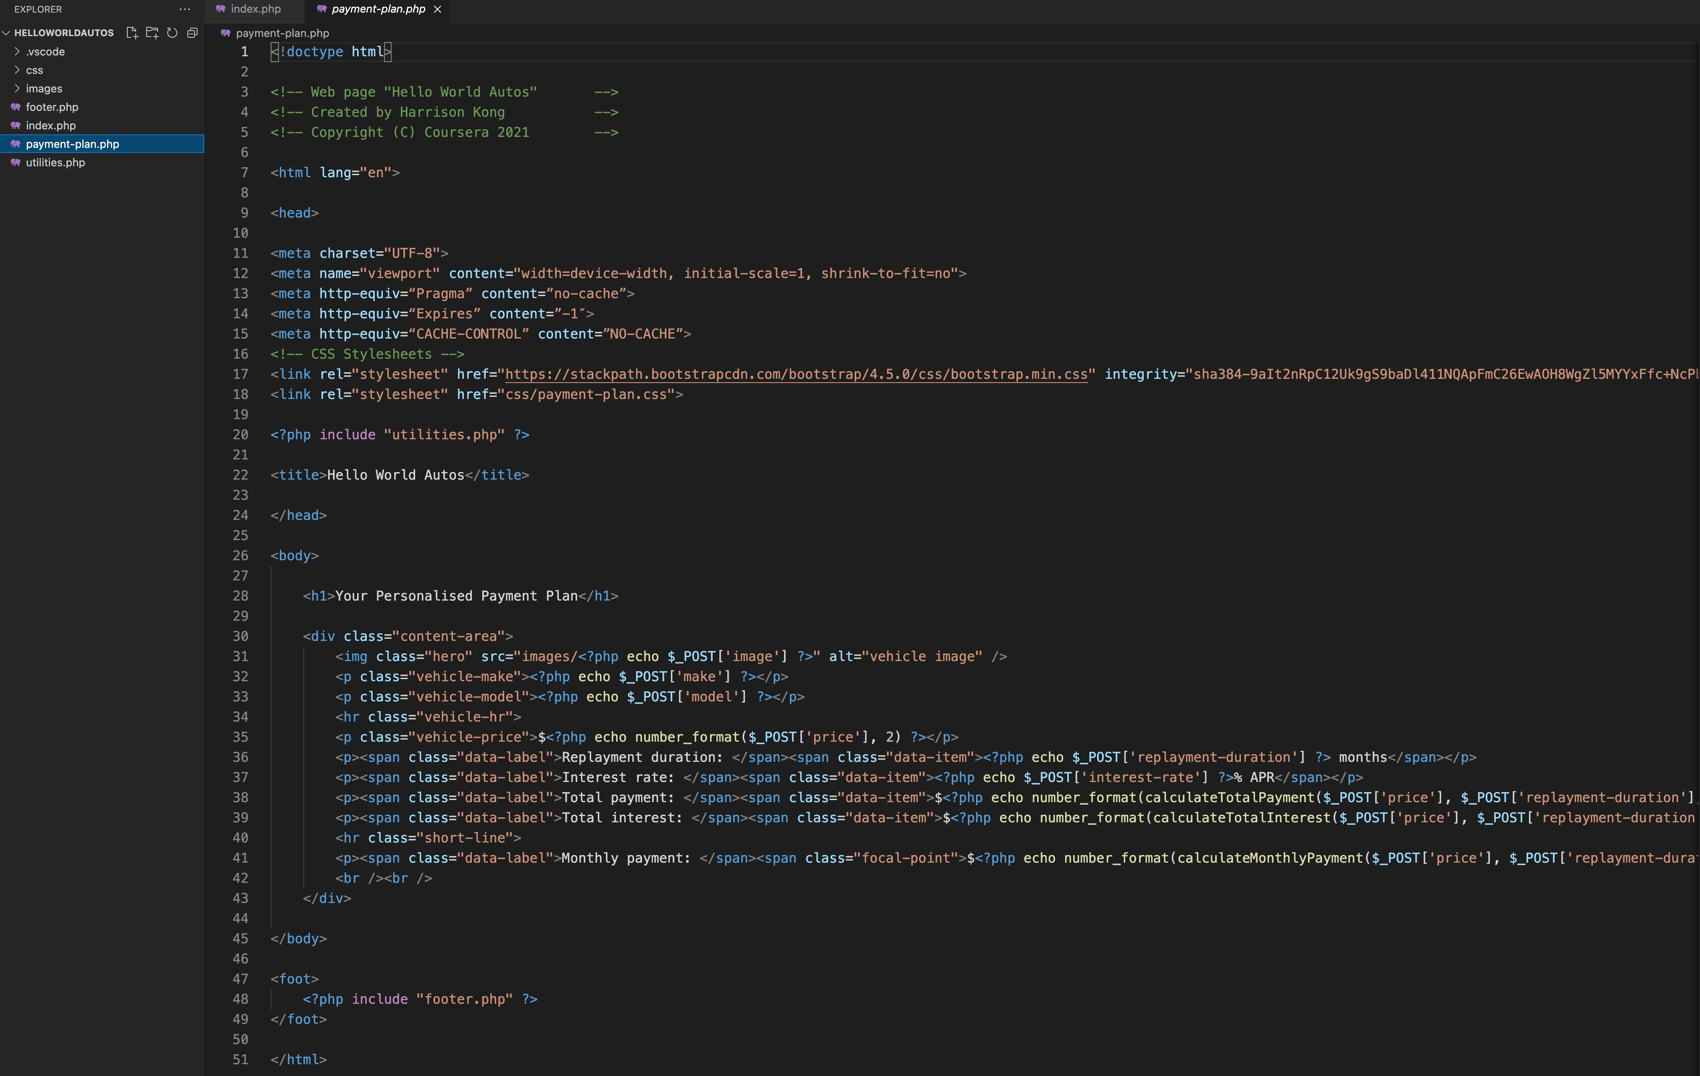Image resolution: width=1700 pixels, height=1076 pixels.
Task: Open index.php from the file tree
Action: [51, 126]
